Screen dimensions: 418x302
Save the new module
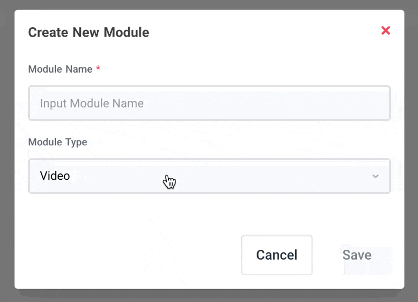tap(357, 255)
